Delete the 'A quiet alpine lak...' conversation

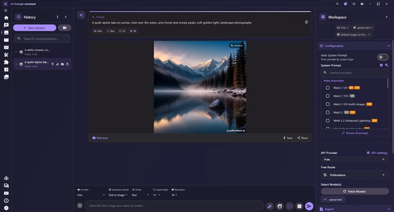coord(67,64)
